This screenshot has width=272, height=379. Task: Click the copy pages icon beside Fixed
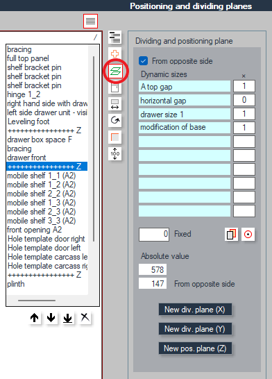pyautogui.click(x=231, y=234)
